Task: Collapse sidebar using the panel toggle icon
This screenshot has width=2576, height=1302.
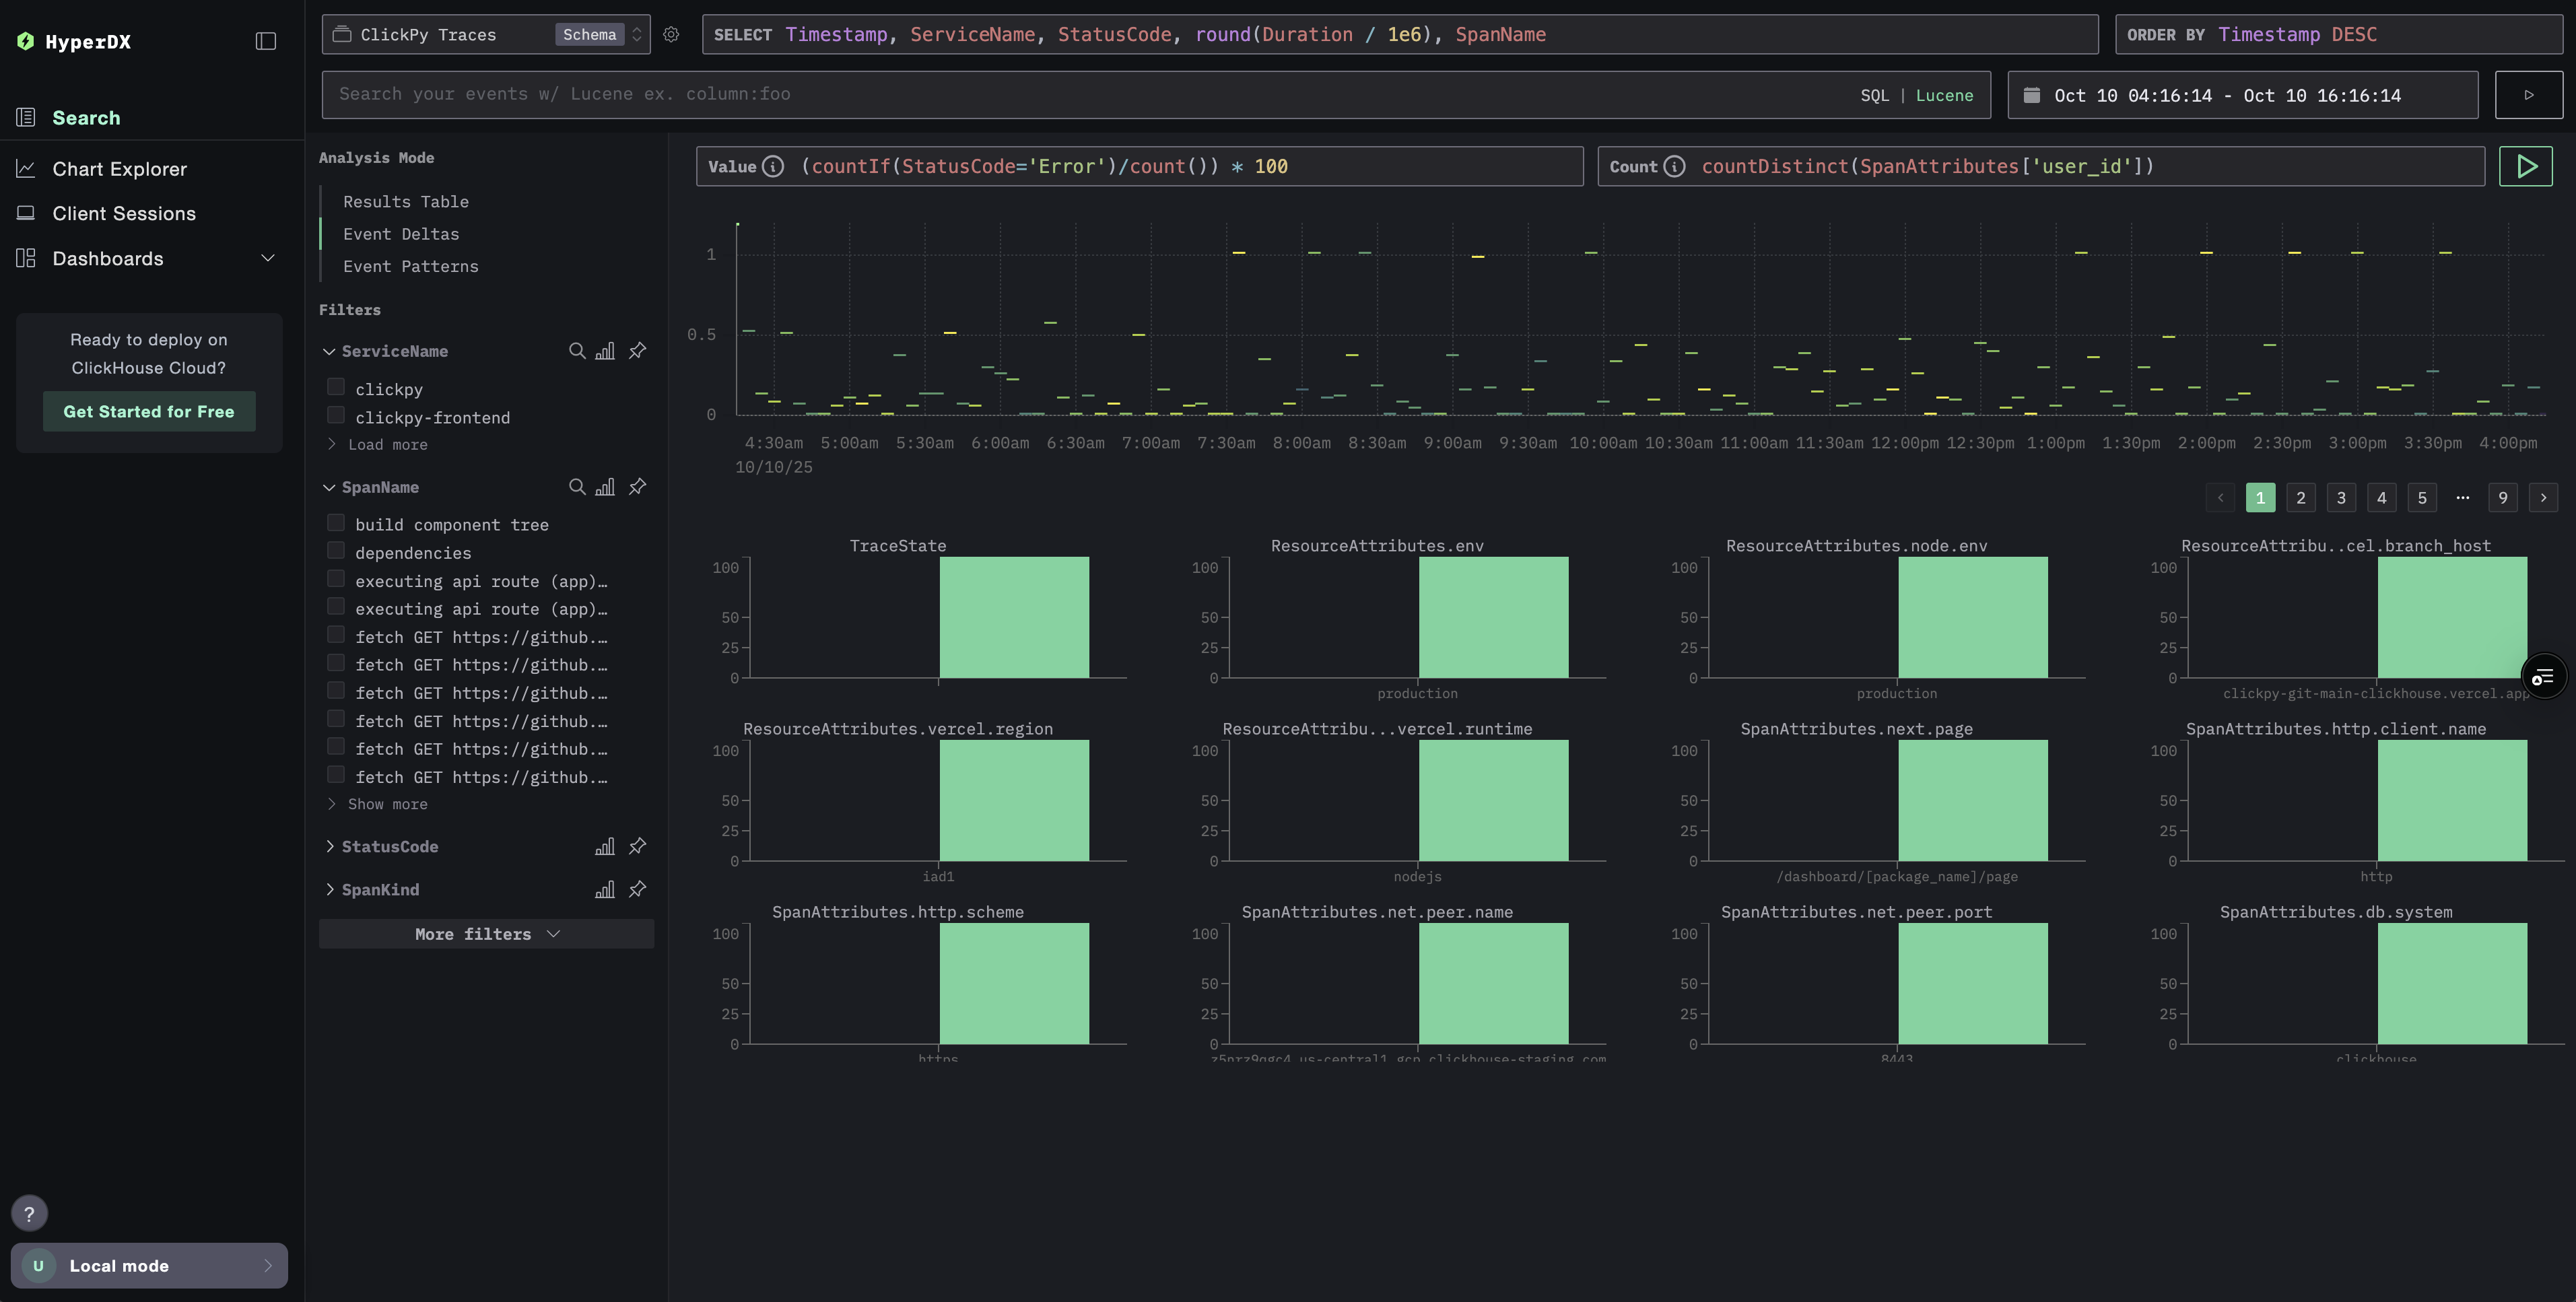Action: tap(266, 41)
